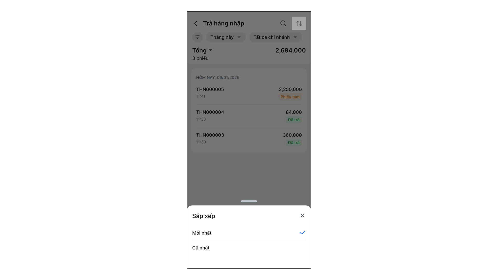Click the Đã trả badge on THN000003

(294, 143)
